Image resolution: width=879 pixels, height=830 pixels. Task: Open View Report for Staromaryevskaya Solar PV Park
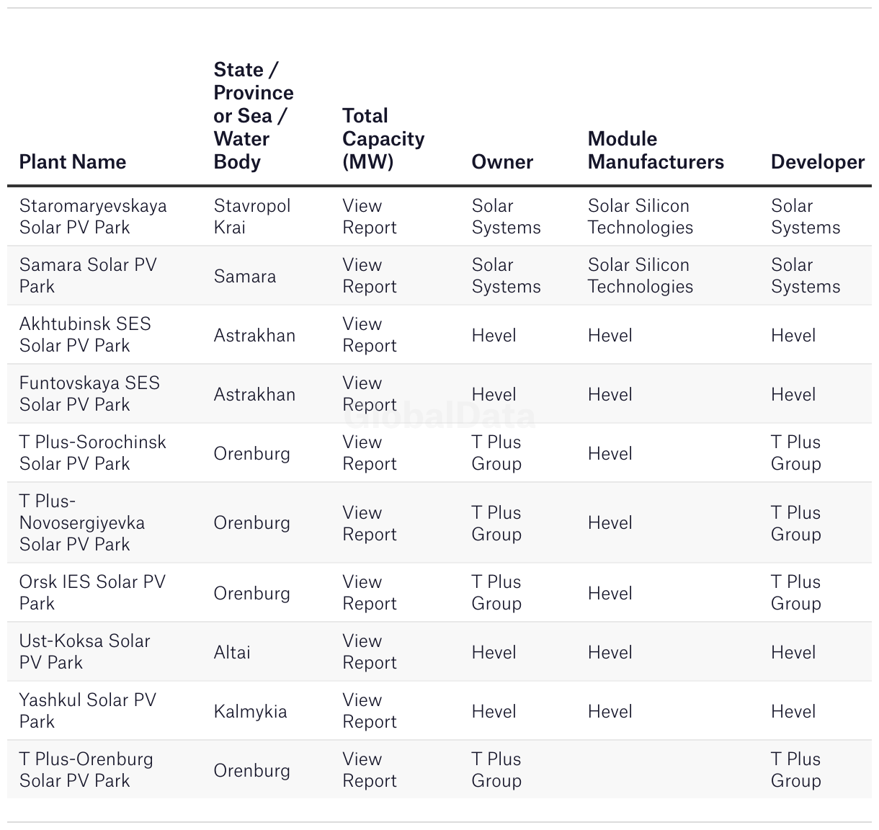[x=370, y=216]
